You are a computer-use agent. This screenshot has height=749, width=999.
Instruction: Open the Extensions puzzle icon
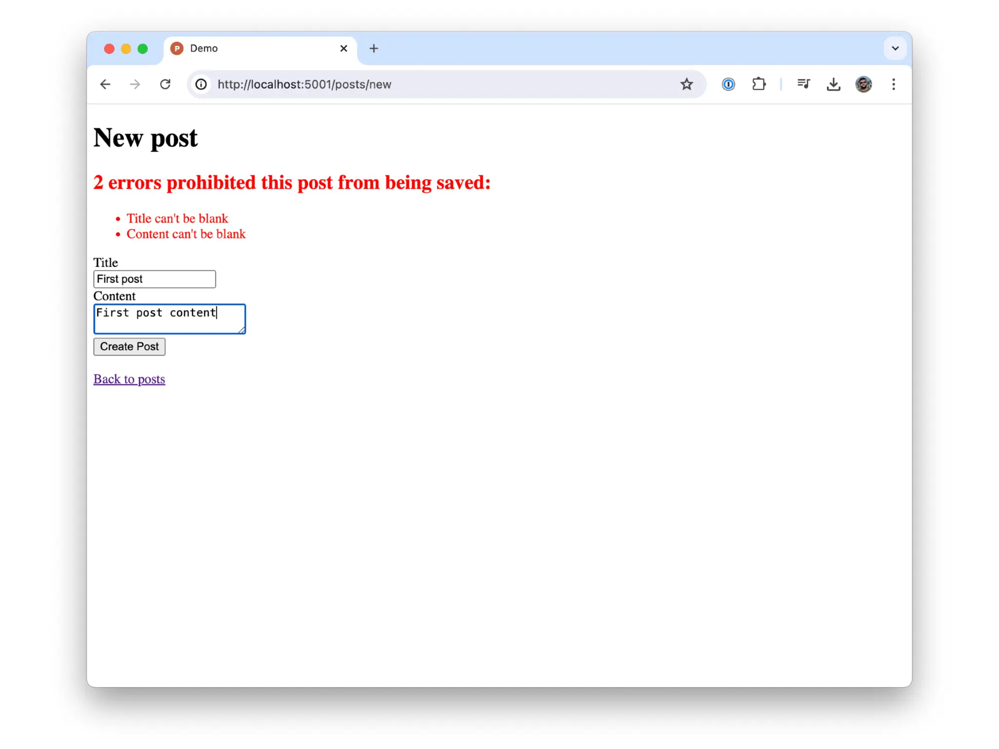[x=759, y=84]
